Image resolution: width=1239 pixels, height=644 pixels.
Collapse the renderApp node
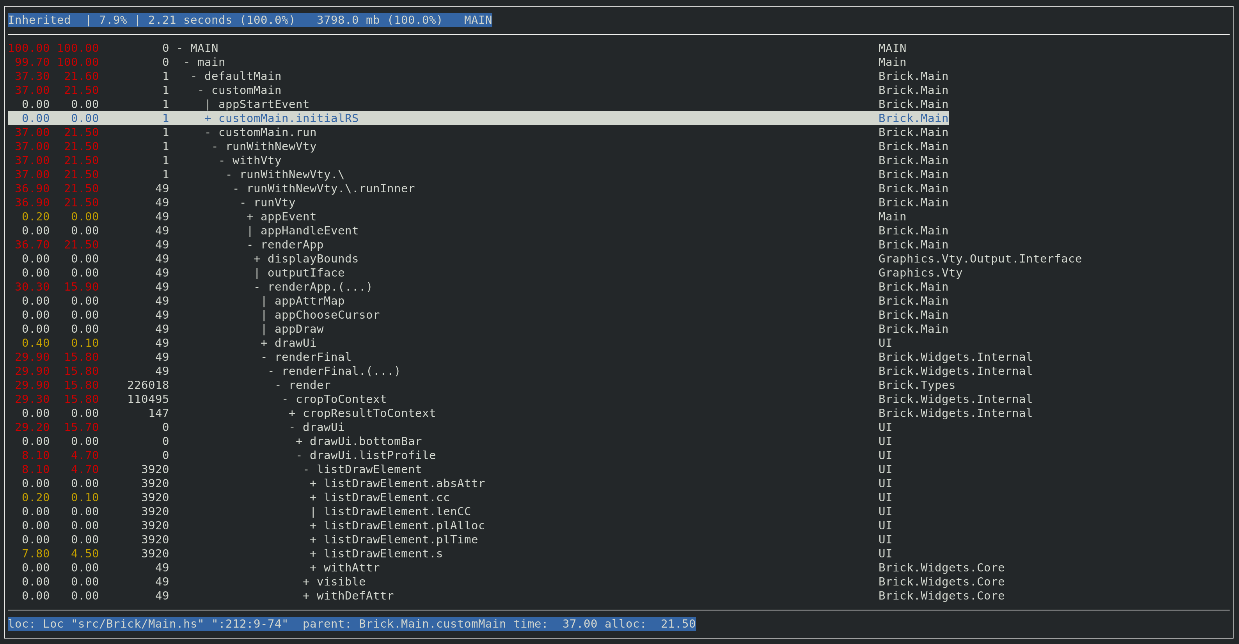[250, 245]
